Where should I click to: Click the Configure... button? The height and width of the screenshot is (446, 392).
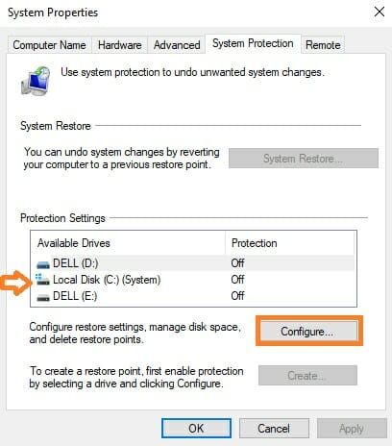click(x=307, y=332)
